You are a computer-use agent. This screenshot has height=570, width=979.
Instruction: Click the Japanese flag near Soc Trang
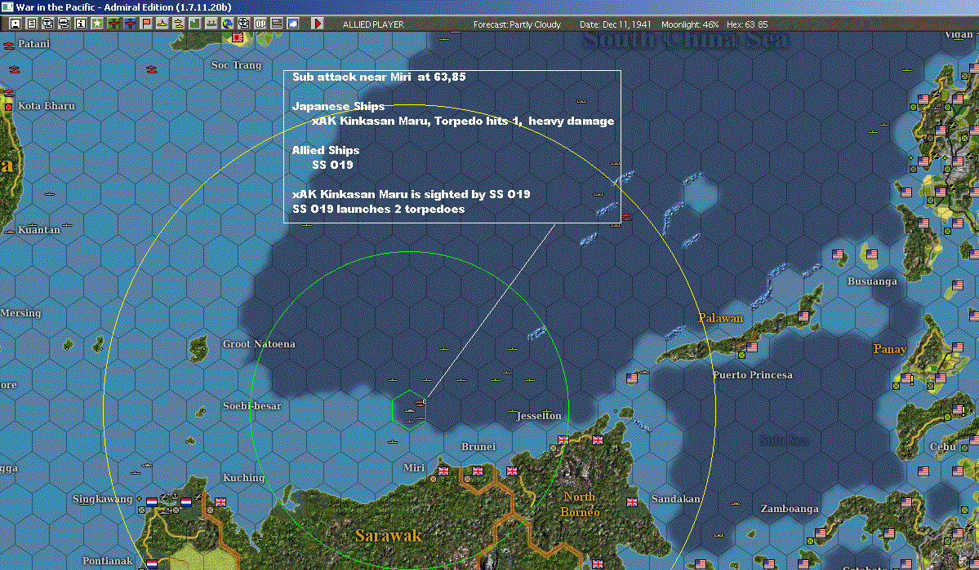[x=238, y=38]
